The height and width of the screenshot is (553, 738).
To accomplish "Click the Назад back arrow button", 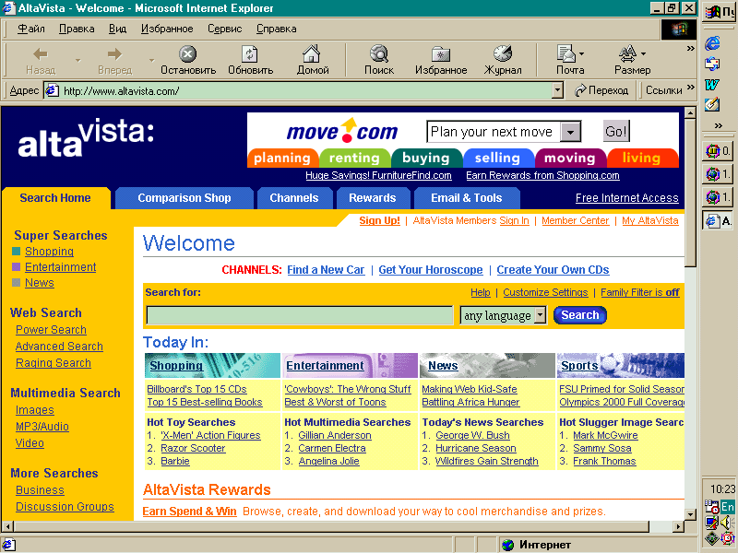I will 41,60.
